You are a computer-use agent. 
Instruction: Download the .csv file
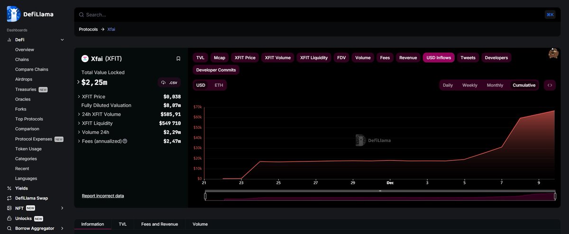pos(169,82)
